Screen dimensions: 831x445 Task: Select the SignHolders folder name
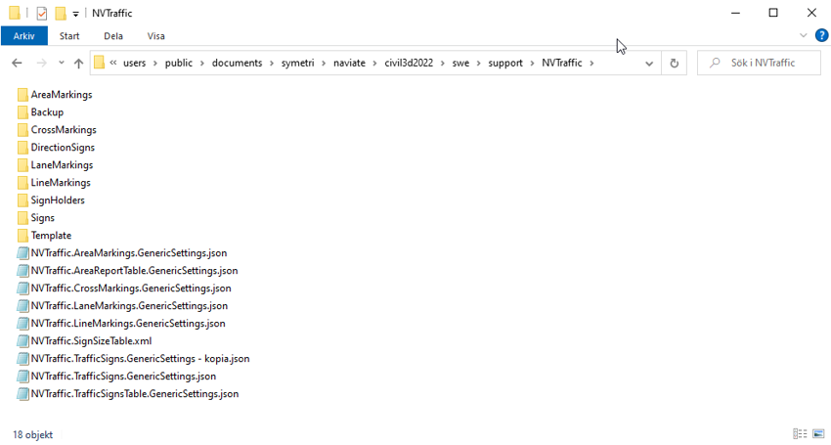tap(58, 200)
